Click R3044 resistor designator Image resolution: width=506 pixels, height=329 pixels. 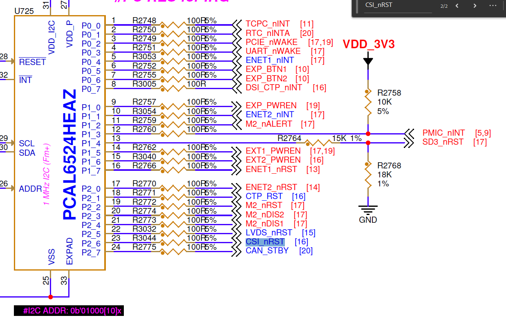(144, 238)
